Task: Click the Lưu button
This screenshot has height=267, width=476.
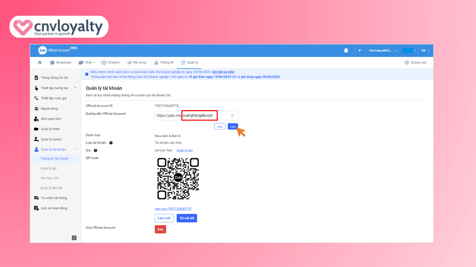Action: (x=233, y=126)
